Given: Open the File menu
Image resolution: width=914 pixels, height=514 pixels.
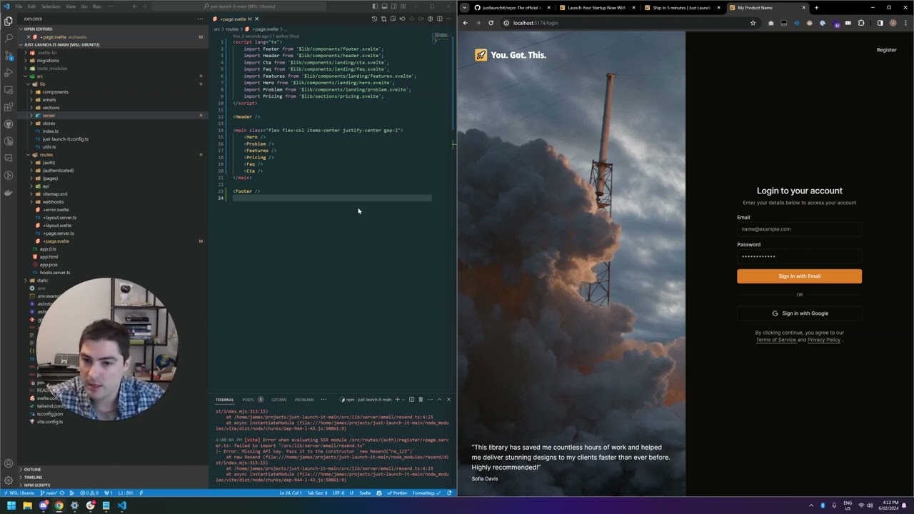Looking at the screenshot, I should (19, 6).
